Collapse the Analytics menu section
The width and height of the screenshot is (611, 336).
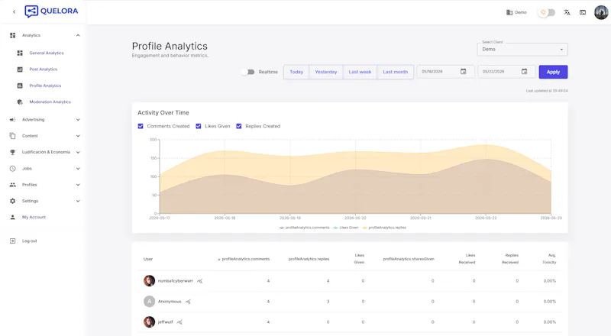coord(78,35)
